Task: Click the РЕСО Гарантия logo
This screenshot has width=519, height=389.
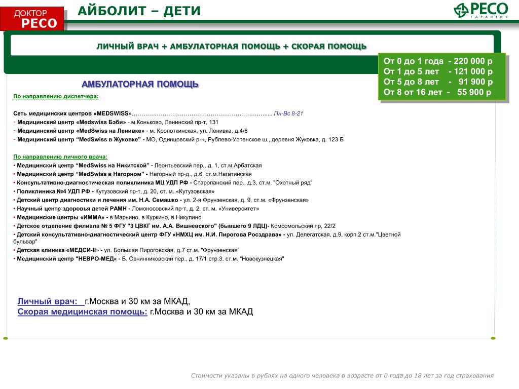Action: pyautogui.click(x=480, y=10)
